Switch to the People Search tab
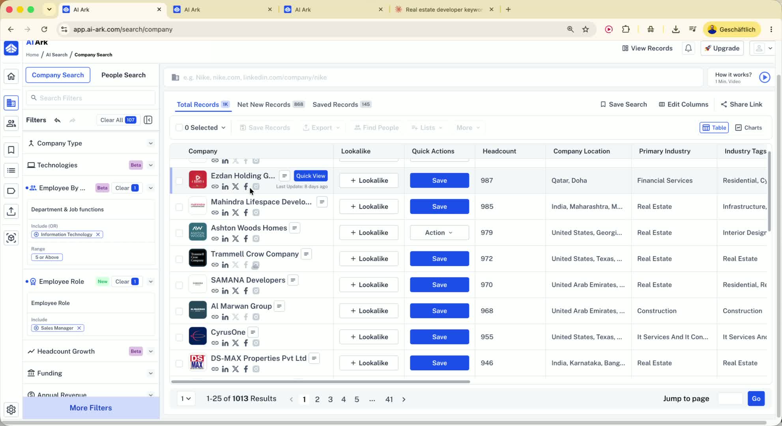This screenshot has width=782, height=426. 123,75
